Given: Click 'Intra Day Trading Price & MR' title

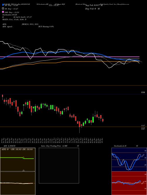Looking at the screenshot, I should [54, 146].
